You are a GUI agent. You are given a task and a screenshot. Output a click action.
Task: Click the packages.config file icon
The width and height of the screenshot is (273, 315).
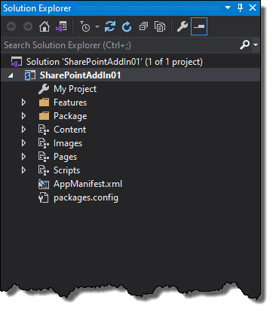(x=44, y=197)
